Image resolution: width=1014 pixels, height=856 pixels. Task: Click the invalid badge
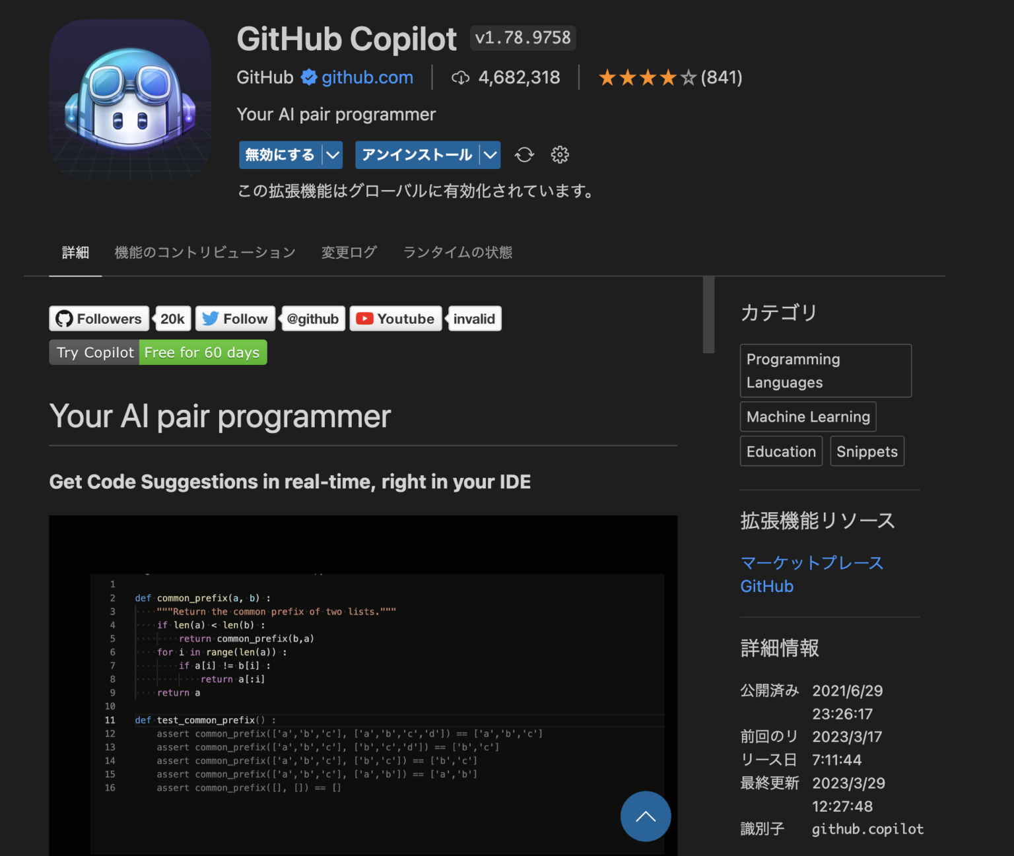coord(474,319)
